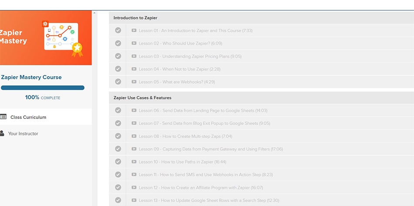Click the video icon for Lesson 09
Screen dimensions: 414x206
click(134, 149)
